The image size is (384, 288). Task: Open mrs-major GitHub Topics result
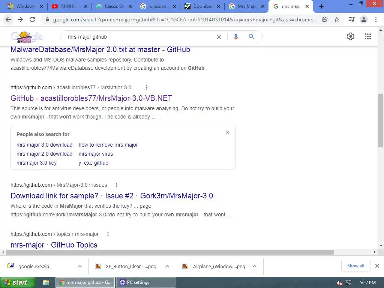pyautogui.click(x=54, y=245)
